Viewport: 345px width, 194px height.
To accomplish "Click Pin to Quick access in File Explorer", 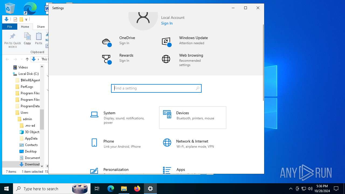I will point(12,40).
